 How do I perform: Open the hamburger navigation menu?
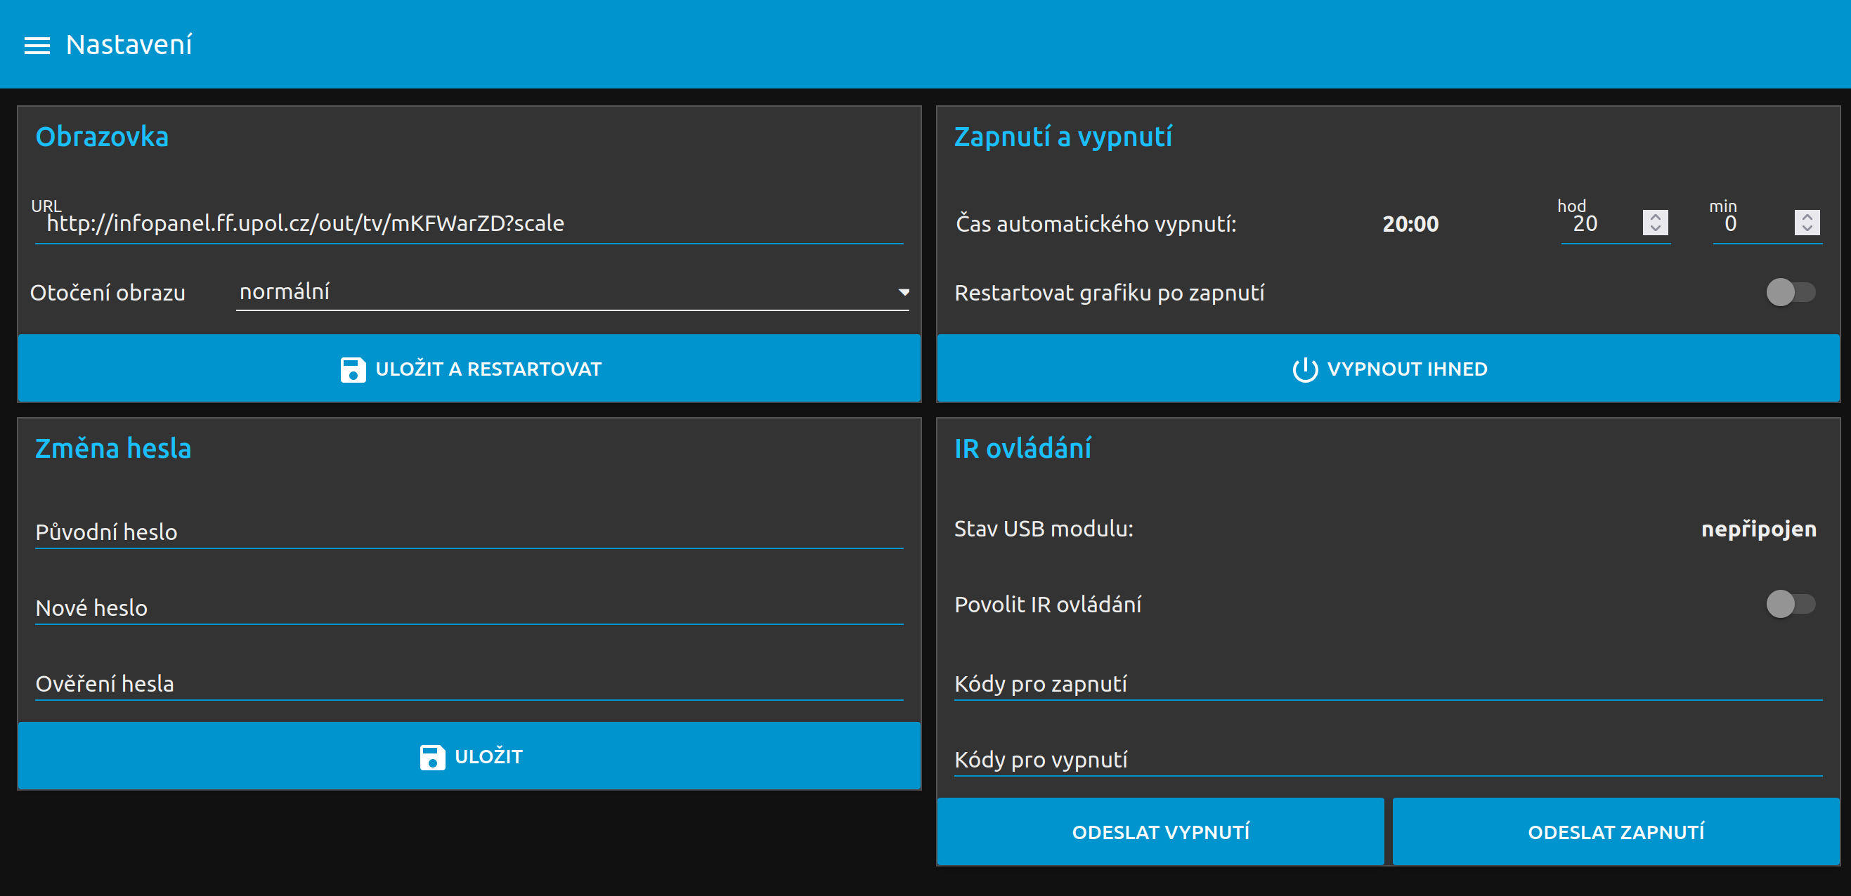[37, 45]
